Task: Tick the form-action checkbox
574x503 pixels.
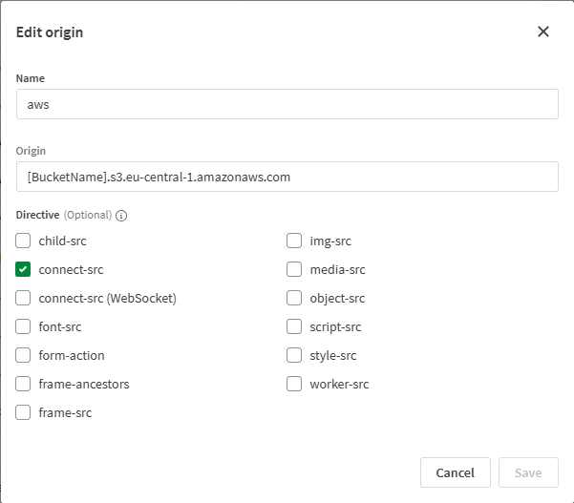Action: (24, 356)
